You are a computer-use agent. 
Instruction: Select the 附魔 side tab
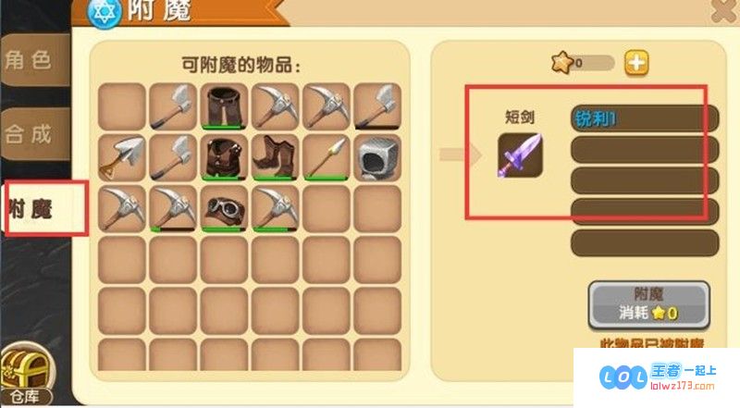coord(44,209)
